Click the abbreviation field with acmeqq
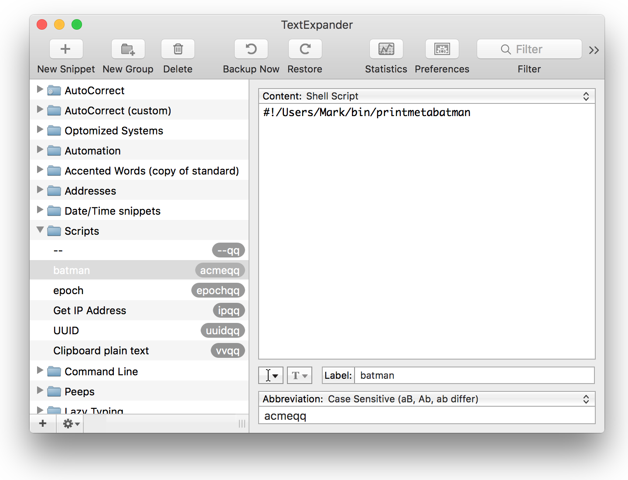The image size is (628, 480). click(427, 416)
